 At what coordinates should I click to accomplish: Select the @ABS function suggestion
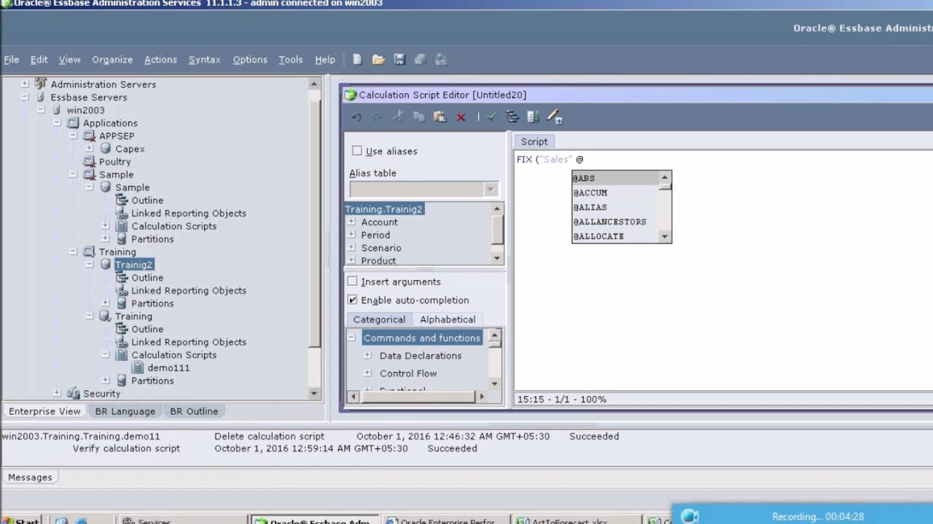[615, 178]
